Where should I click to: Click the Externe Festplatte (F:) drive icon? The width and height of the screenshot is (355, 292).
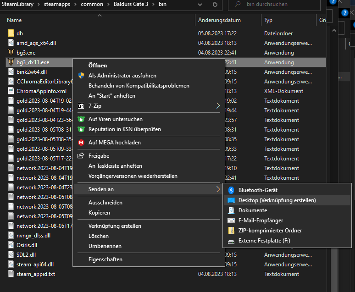click(232, 241)
